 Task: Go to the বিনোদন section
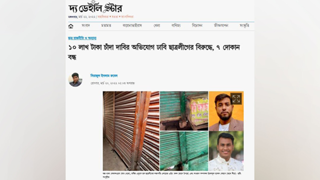pos(197,25)
